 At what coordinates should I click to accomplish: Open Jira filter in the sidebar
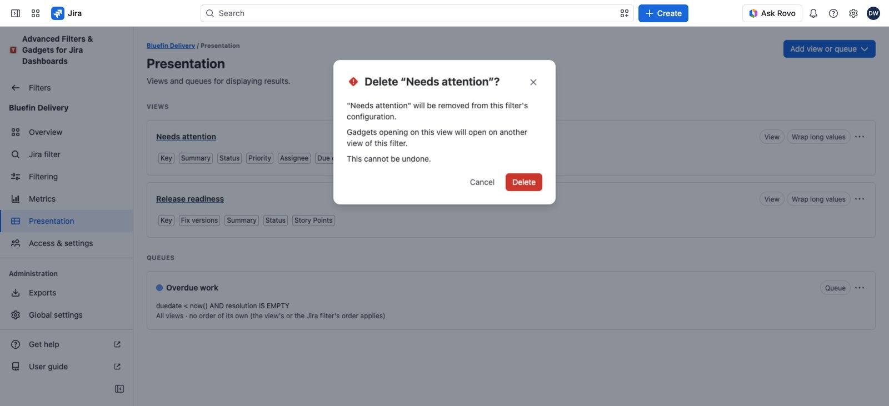[67, 154]
